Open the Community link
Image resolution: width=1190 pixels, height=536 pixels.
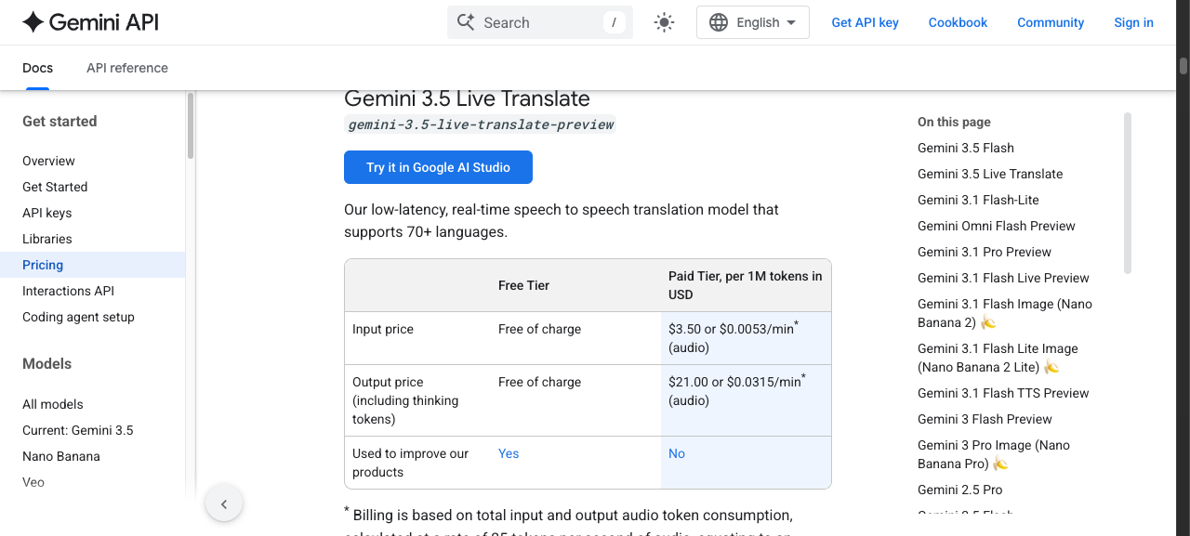coord(1051,22)
